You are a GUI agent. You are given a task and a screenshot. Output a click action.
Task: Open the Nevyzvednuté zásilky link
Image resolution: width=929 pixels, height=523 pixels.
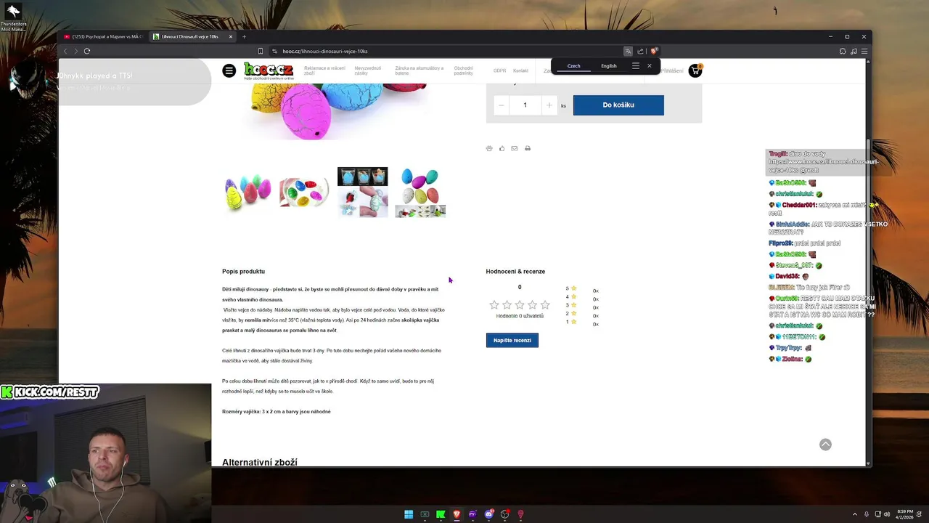pyautogui.click(x=369, y=70)
